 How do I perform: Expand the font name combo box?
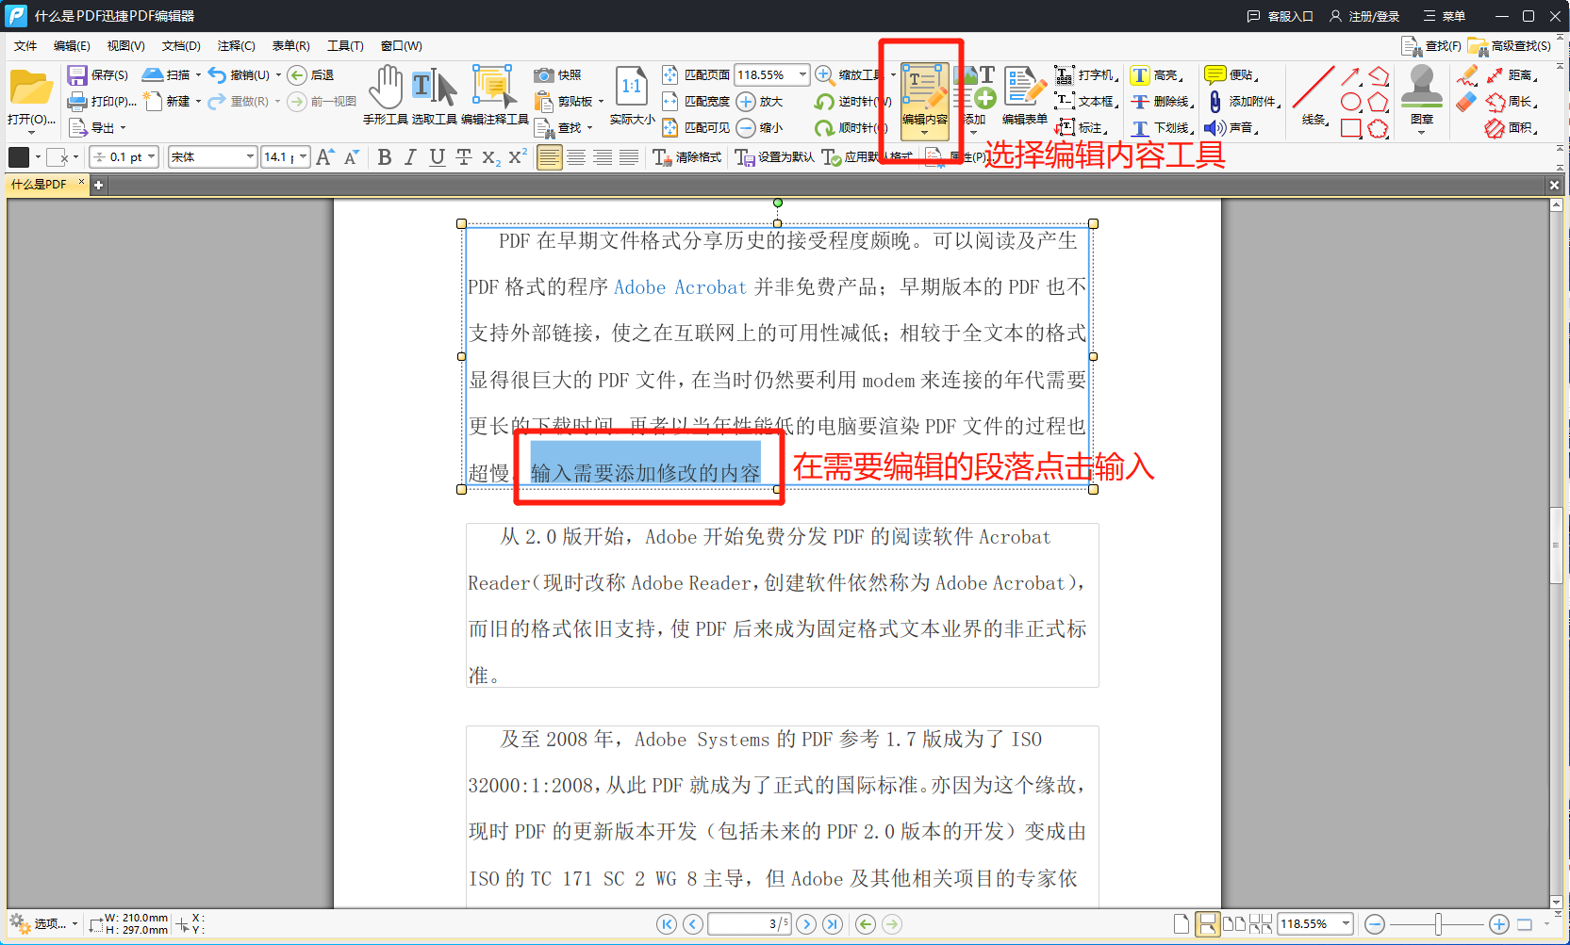tap(248, 156)
